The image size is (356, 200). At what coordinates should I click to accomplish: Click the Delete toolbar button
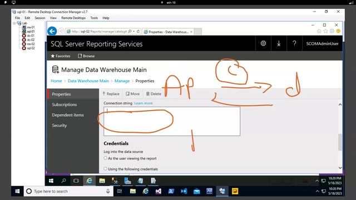[154, 94]
